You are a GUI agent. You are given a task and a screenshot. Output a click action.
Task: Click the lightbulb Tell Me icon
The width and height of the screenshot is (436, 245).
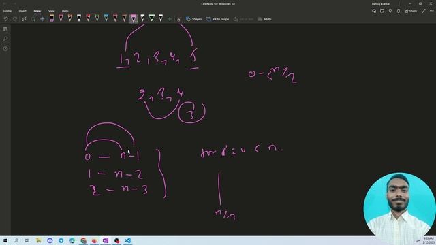(x=390, y=11)
